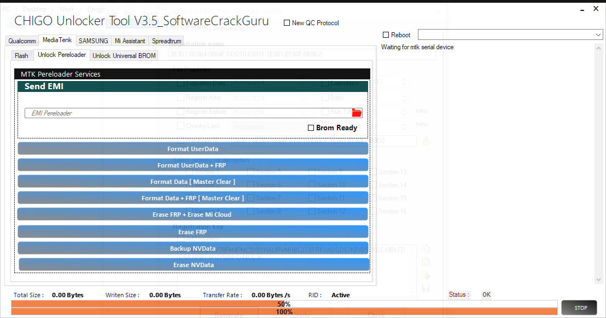Run Format UserData

(x=193, y=148)
